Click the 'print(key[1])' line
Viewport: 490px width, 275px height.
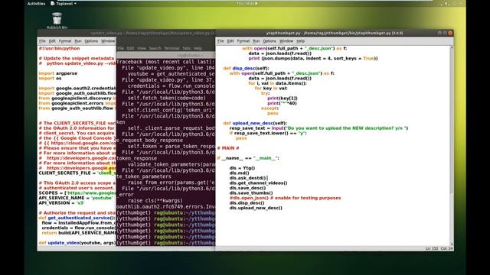pyautogui.click(x=283, y=99)
